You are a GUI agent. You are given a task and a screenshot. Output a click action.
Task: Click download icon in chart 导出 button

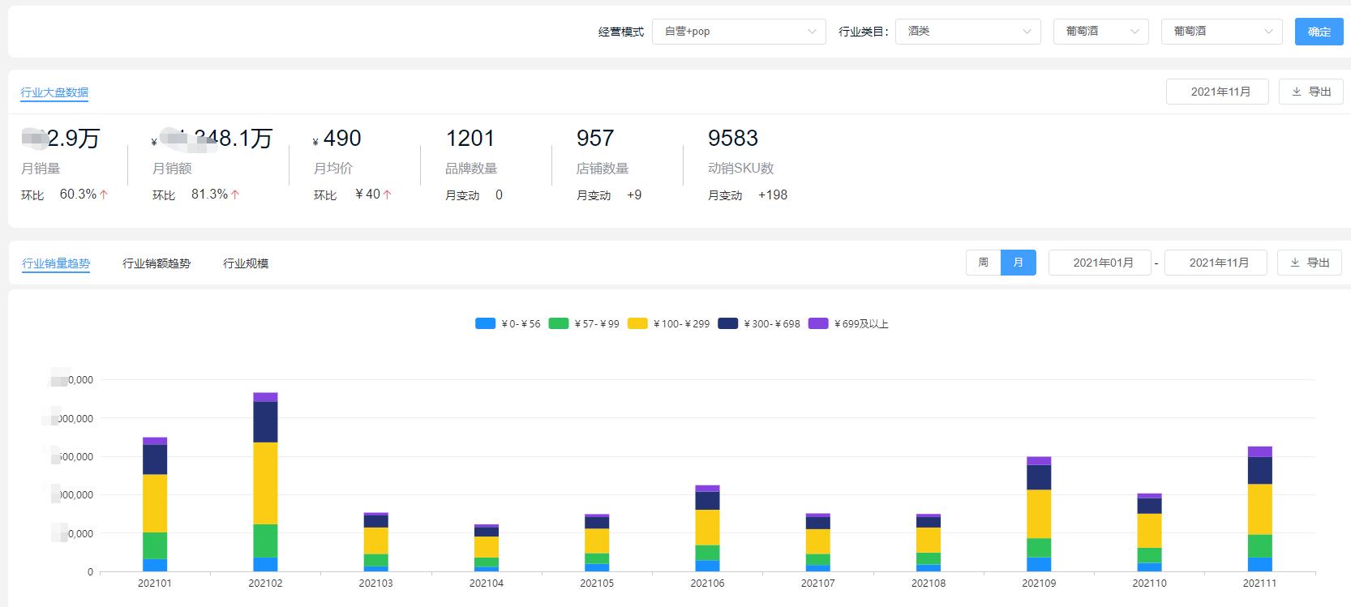click(1294, 263)
